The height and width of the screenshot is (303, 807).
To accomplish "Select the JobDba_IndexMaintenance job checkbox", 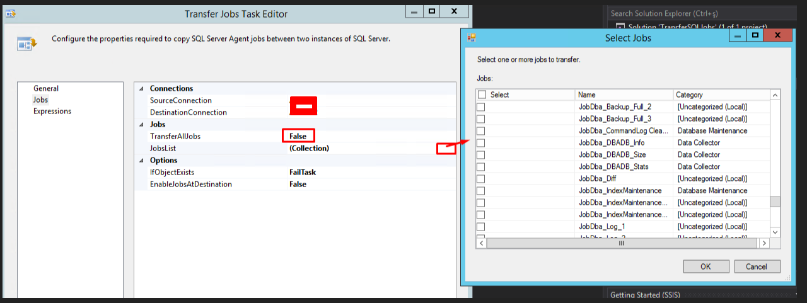I will pyautogui.click(x=480, y=191).
